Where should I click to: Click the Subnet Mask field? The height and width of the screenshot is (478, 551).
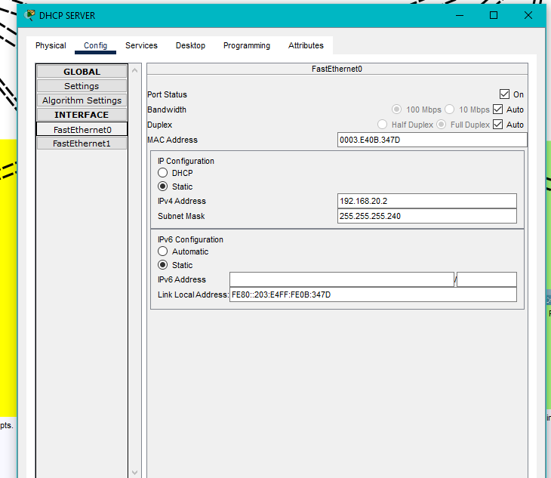[426, 216]
